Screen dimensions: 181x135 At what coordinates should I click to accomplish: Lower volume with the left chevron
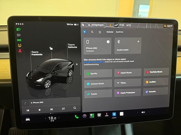(138, 112)
